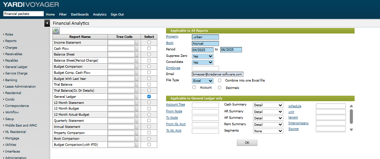Open tree code lookup for Property Comparison
The height and width of the screenshot is (159, 380).
[x=137, y=133]
